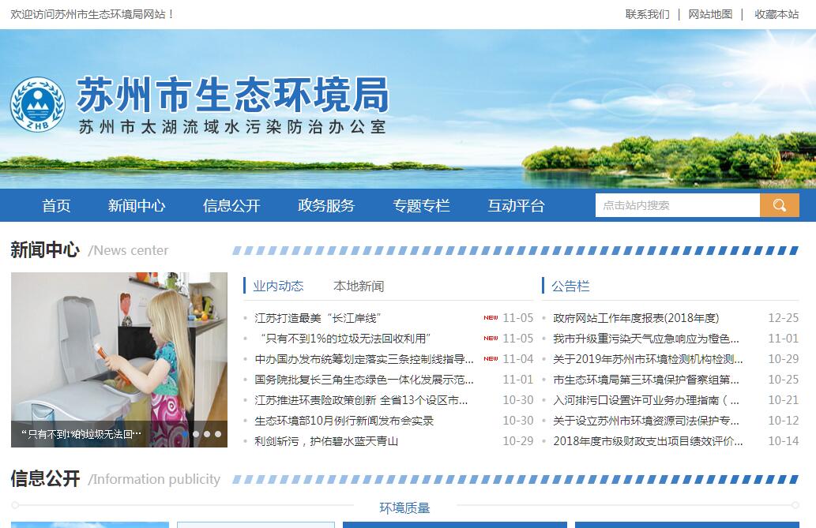Select the second carousel indicator dot
This screenshot has height=528, width=816.
[x=196, y=434]
